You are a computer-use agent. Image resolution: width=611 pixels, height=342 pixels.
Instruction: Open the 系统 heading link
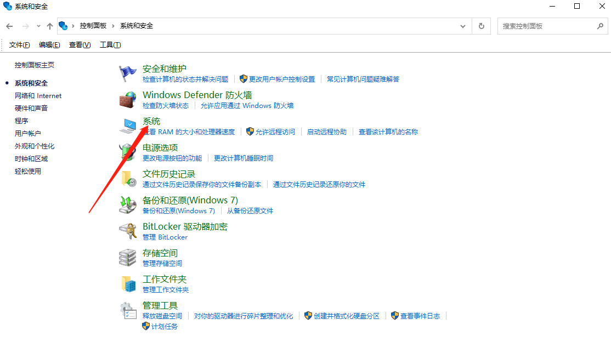(151, 121)
